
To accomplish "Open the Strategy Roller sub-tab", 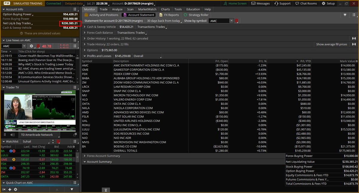I will pos(196,15).
